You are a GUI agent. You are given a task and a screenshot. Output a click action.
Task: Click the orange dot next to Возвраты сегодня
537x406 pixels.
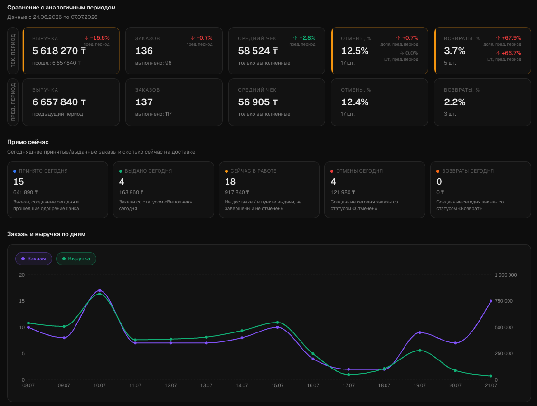click(438, 171)
